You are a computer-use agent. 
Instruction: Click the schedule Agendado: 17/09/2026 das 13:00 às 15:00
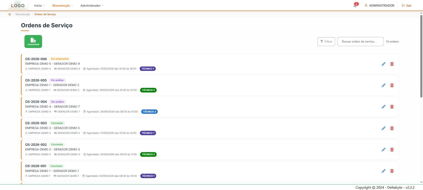[x=111, y=133]
